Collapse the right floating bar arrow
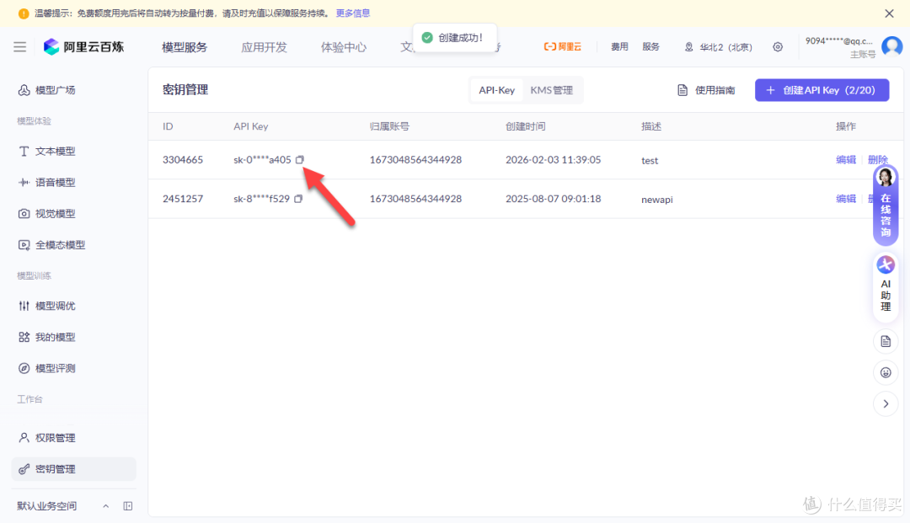 (886, 404)
